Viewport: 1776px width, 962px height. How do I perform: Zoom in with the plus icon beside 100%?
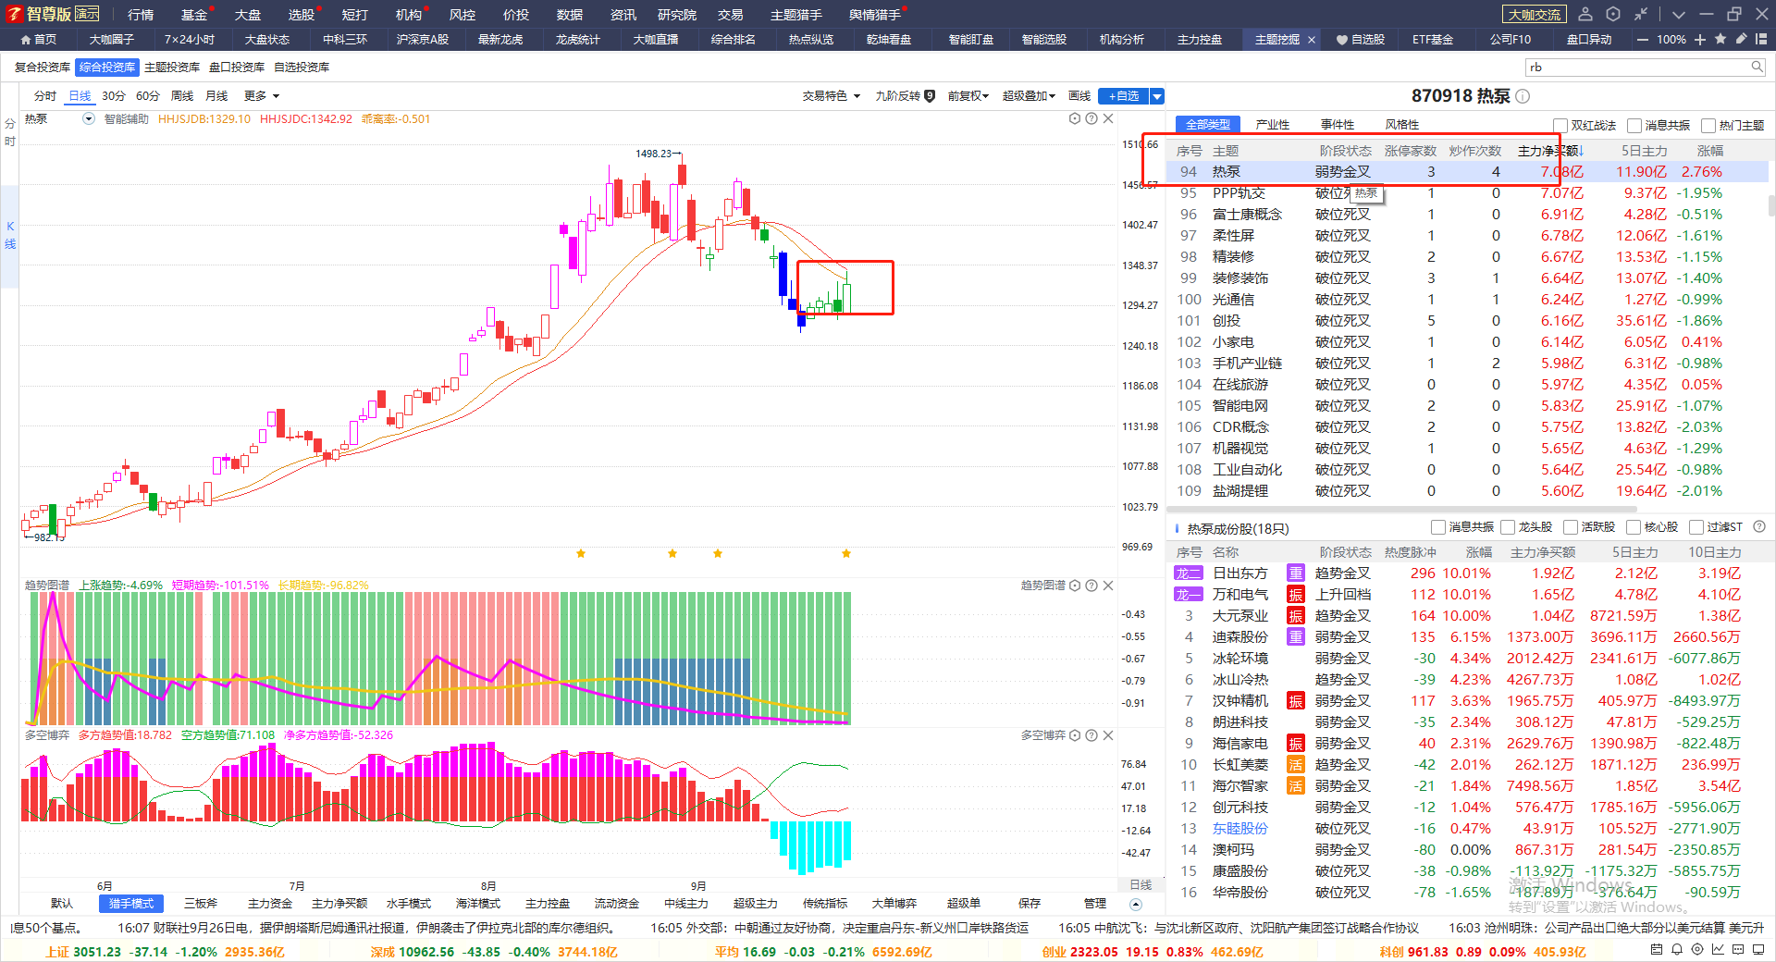pyautogui.click(x=1700, y=40)
